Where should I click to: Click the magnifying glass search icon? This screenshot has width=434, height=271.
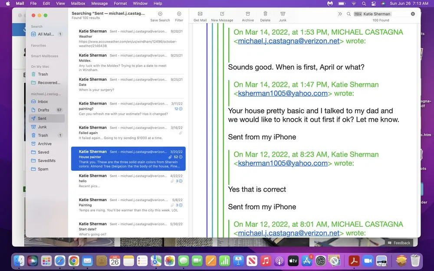[x=349, y=14]
